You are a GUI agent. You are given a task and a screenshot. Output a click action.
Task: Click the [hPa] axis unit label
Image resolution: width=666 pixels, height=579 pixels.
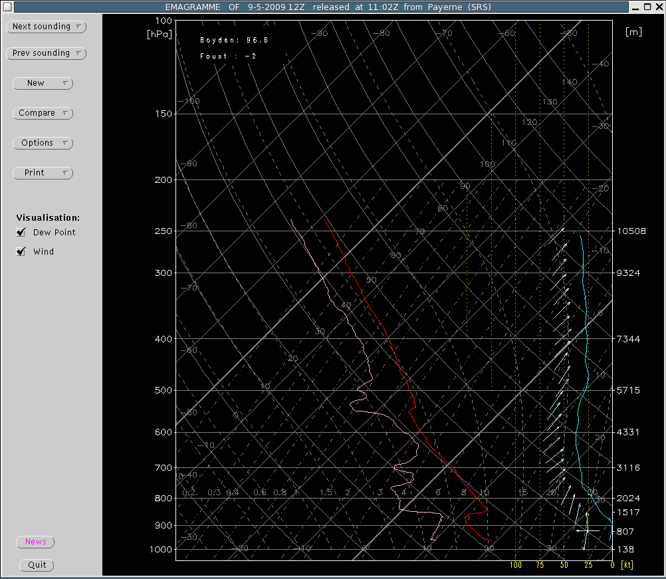point(160,35)
